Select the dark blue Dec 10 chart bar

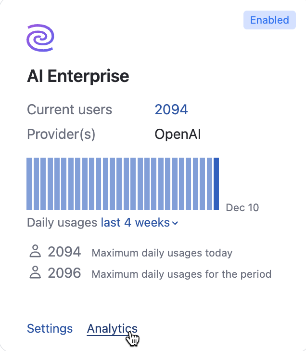217,184
